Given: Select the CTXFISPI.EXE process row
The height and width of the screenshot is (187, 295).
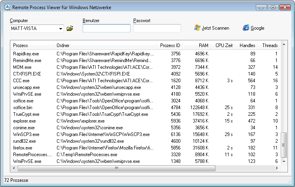Looking at the screenshot, I should point(146,74).
